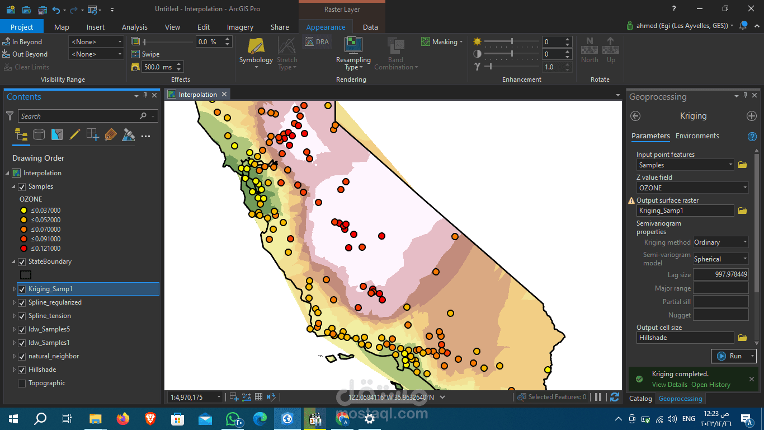The width and height of the screenshot is (764, 430).
Task: Browse for input point features folder
Action: (x=743, y=165)
